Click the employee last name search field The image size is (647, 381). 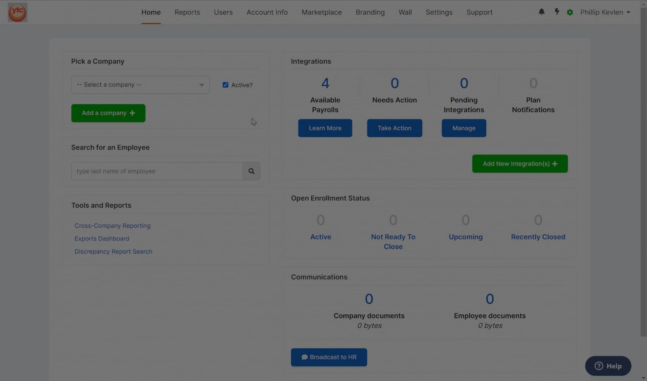click(x=157, y=171)
